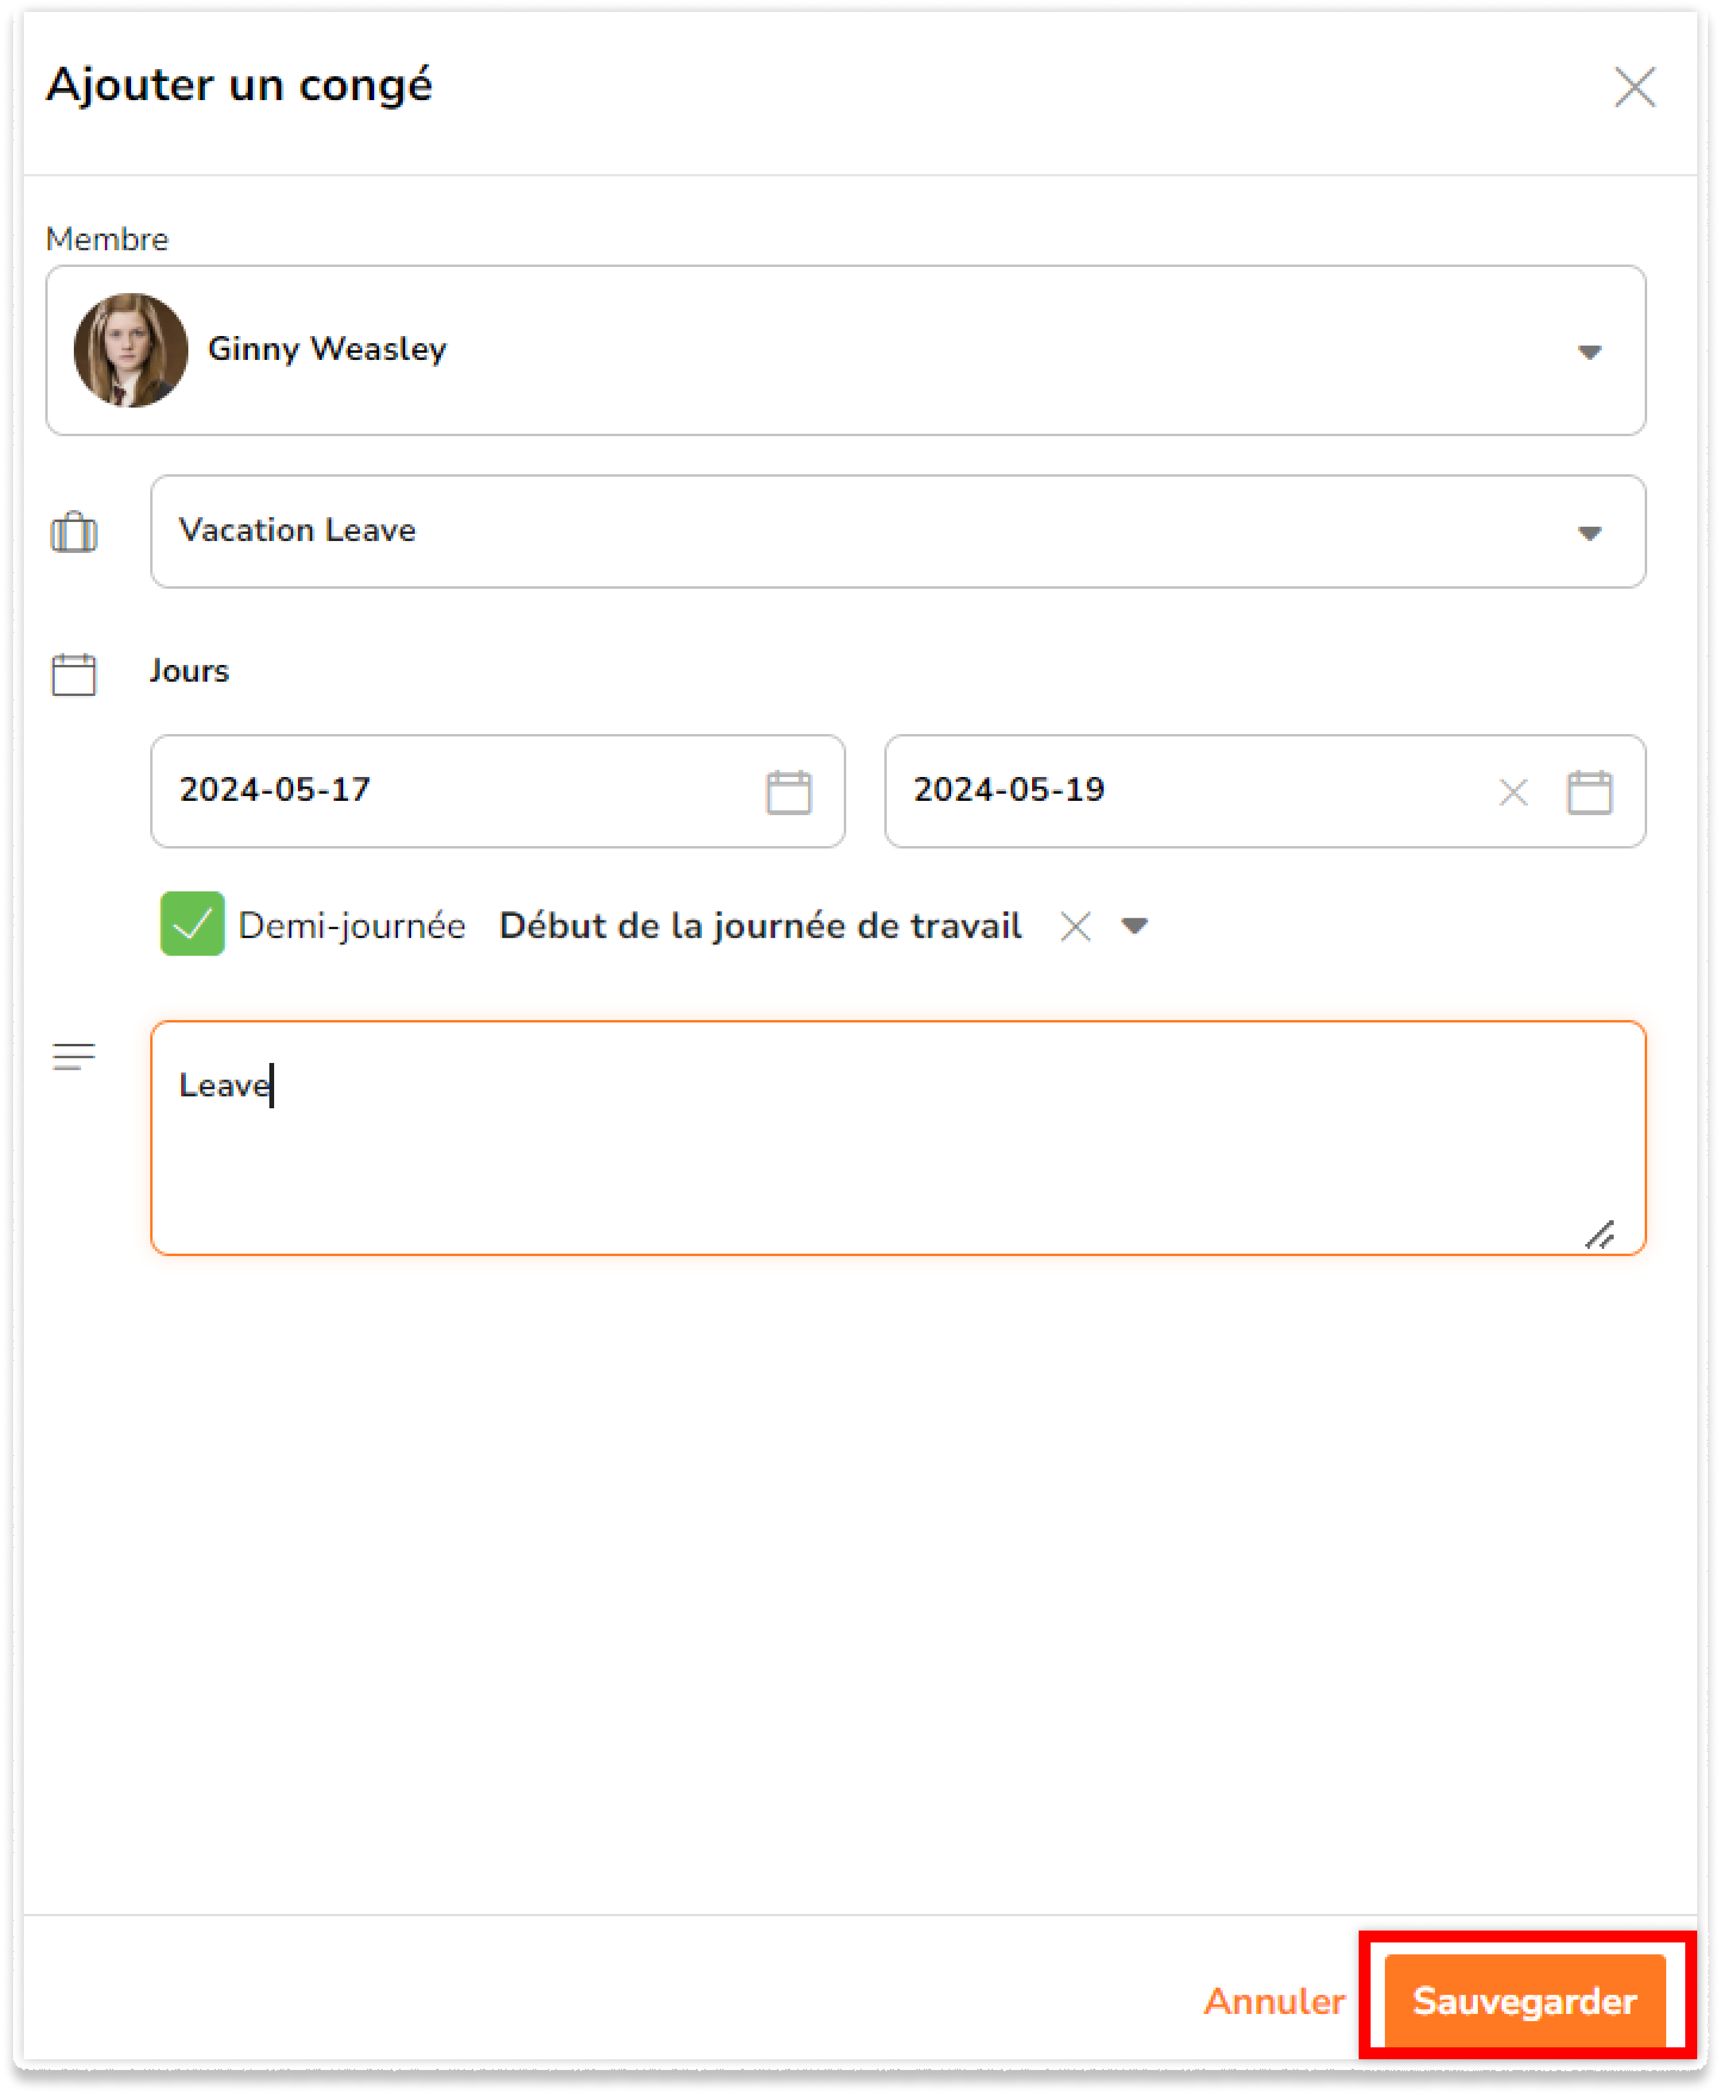Uncheck the Demi-journée checkbox
Image resolution: width=1721 pixels, height=2095 pixels.
coord(192,924)
